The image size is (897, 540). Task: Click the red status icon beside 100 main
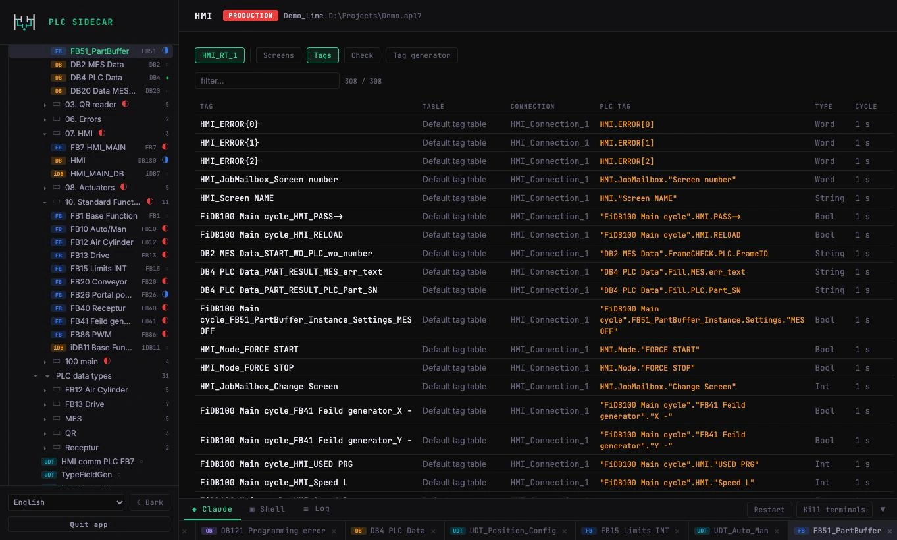[107, 361]
